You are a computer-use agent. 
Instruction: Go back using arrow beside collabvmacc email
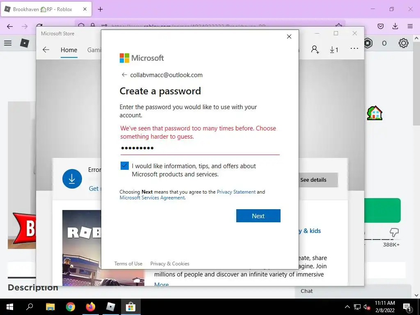[124, 75]
